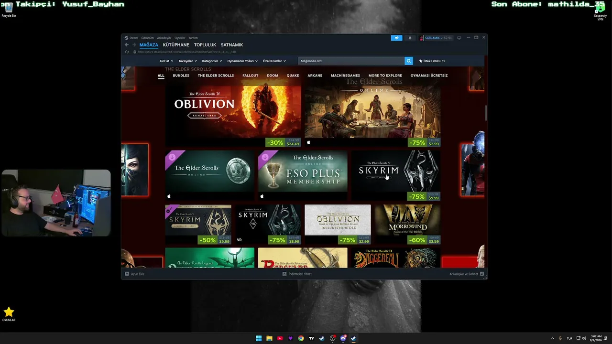This screenshot has width=612, height=344.
Task: Open the Arkadaşlar menu
Action: point(164,38)
